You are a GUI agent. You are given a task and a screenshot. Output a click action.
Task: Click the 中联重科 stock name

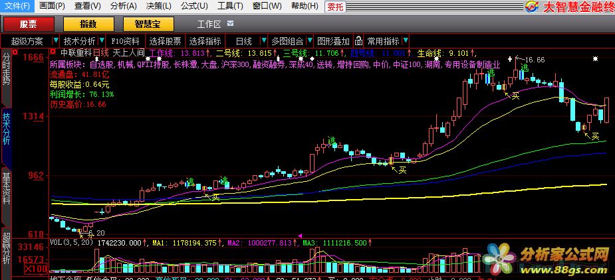coord(76,52)
